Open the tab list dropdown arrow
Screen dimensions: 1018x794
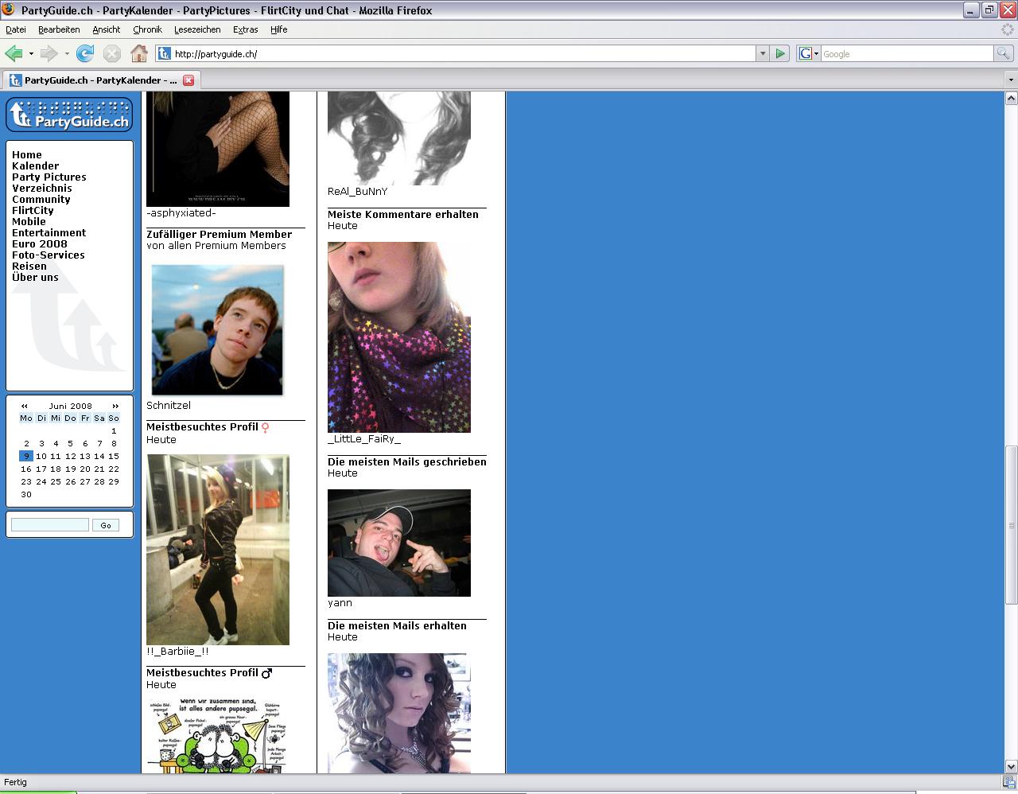(1011, 80)
